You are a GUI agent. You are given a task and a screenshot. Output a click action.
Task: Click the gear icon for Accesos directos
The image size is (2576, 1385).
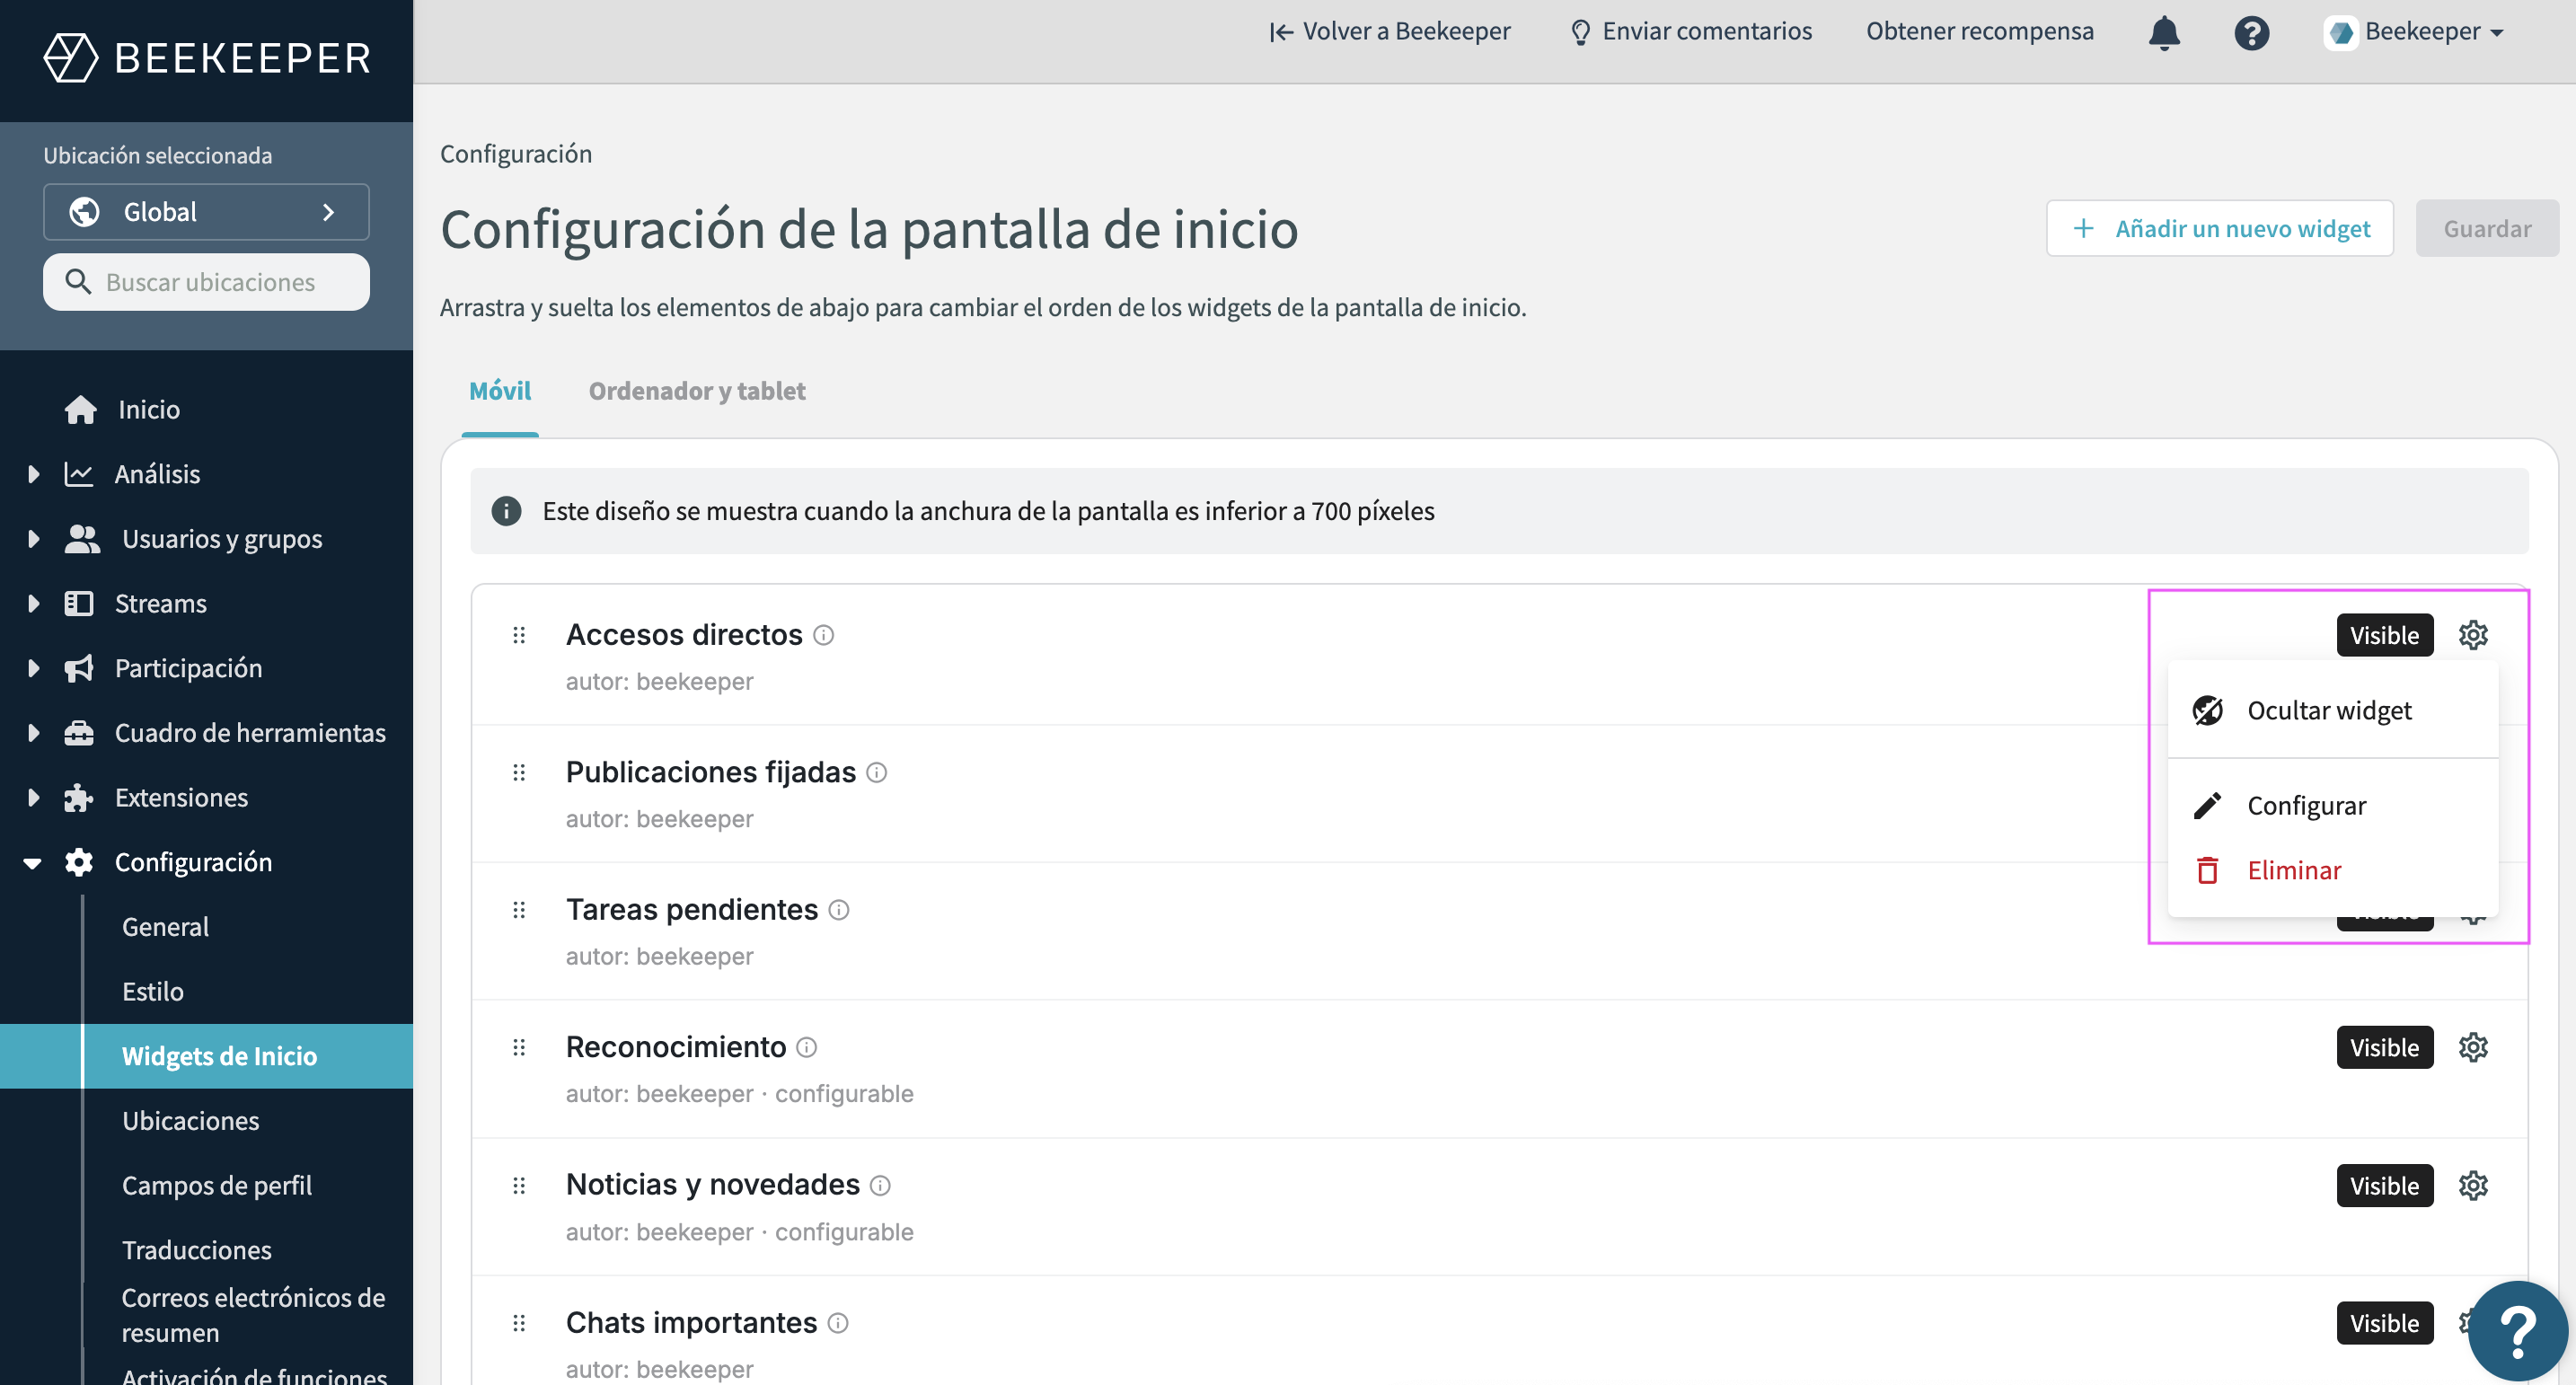click(2473, 635)
